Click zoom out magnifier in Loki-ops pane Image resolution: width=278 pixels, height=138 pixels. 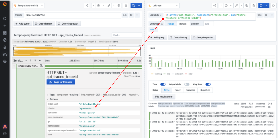[246, 6]
